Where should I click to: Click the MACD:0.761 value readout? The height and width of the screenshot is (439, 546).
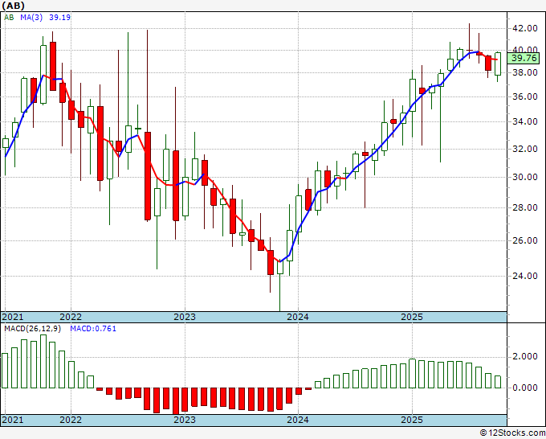pyautogui.click(x=93, y=329)
